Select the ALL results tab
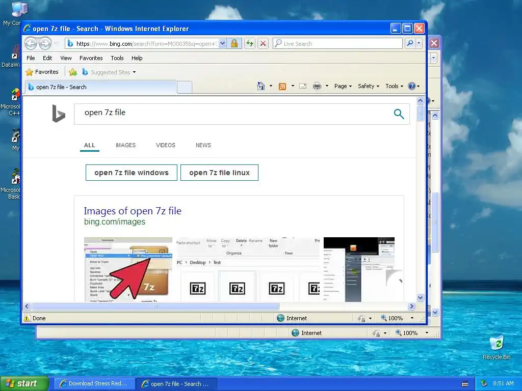The width and height of the screenshot is (522, 391). tap(90, 145)
